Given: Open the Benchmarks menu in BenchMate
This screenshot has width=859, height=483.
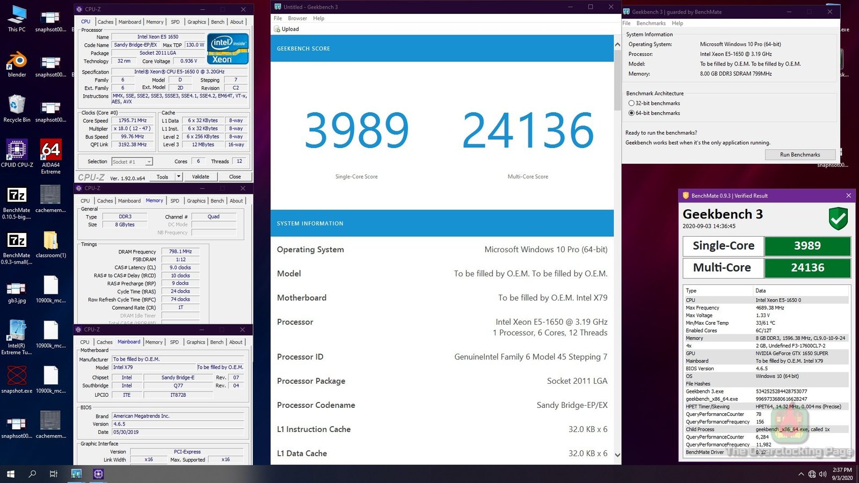Looking at the screenshot, I should 651,23.
